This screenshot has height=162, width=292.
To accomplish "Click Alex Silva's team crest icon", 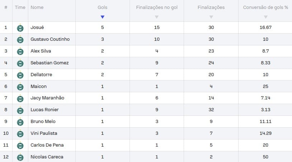I will click(x=20, y=51).
